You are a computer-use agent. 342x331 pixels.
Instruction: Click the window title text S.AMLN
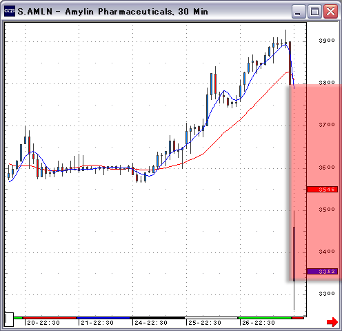pos(35,12)
